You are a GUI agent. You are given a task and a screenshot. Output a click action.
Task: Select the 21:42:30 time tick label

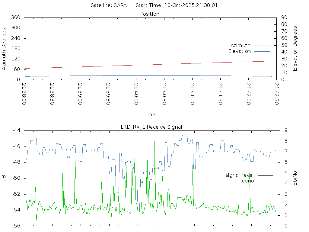[x=276, y=94]
